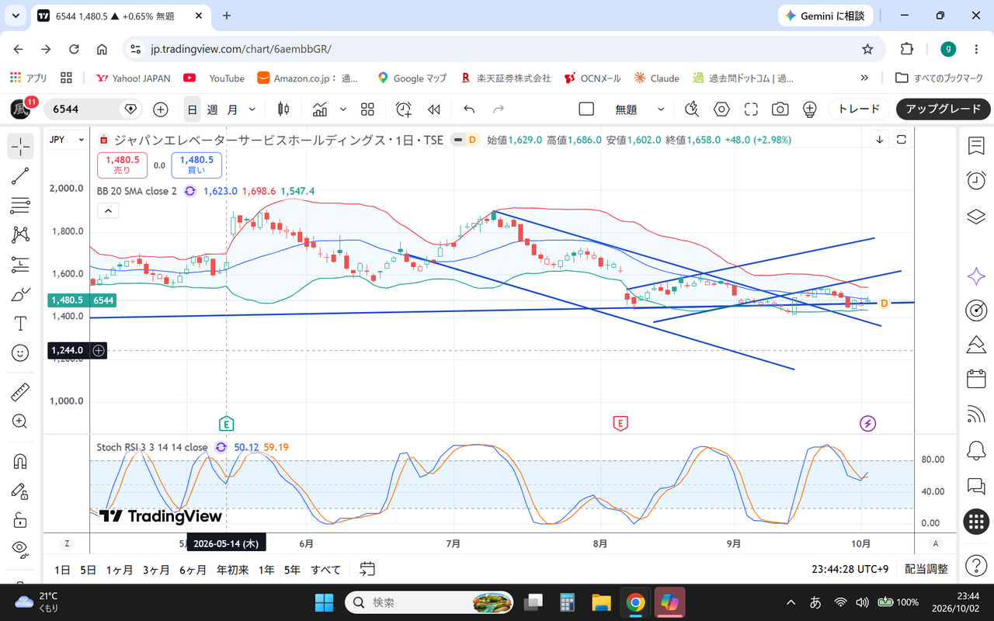Select the patterns drawing tool
This screenshot has height=621, width=994.
click(x=20, y=235)
